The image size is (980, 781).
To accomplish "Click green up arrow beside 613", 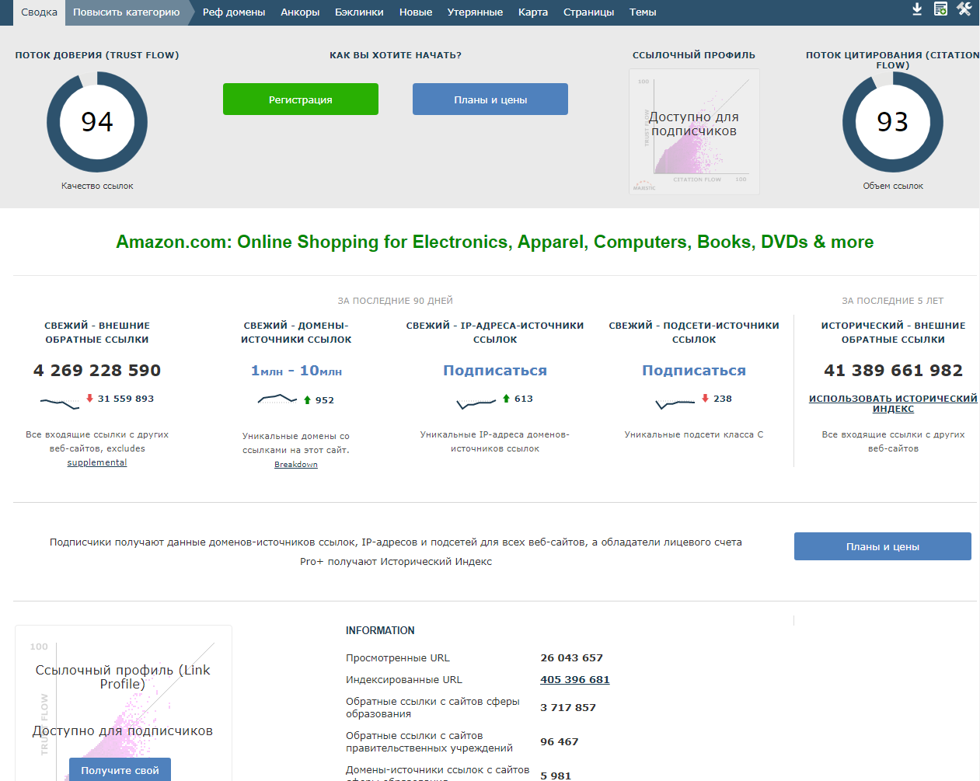I will 506,398.
